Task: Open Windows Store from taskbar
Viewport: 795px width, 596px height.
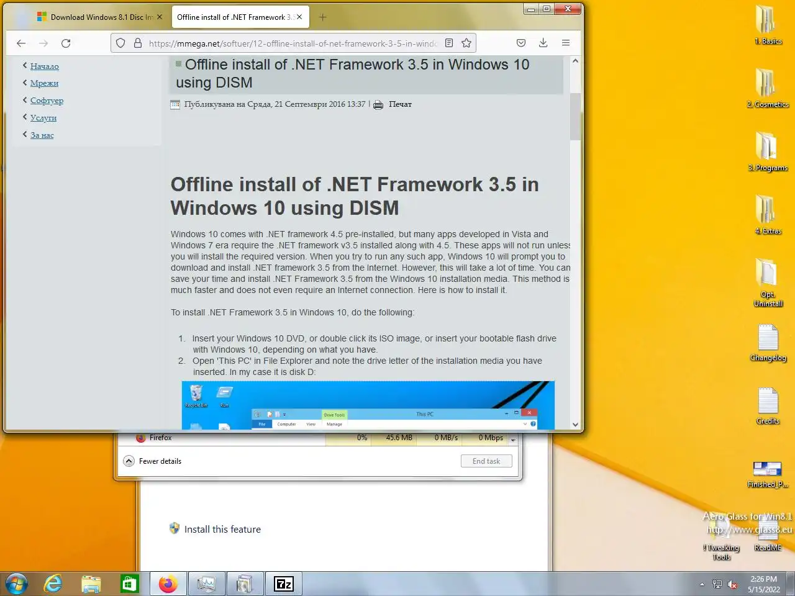Action: [x=129, y=584]
